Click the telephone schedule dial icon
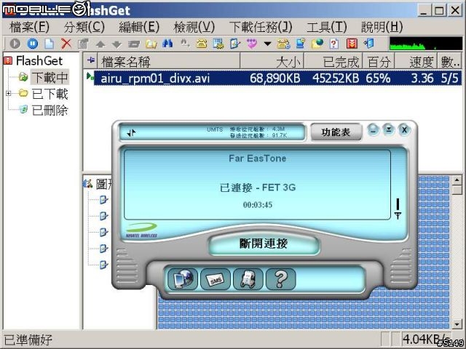Viewport: 466px width, 349px height. pyautogui.click(x=283, y=44)
